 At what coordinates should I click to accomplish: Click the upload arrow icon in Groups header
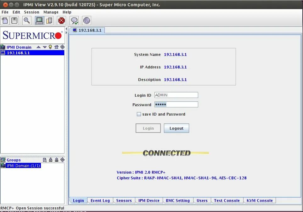57,160
